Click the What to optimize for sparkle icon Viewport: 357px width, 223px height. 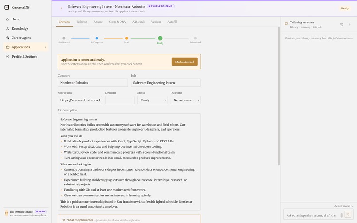click(64, 220)
